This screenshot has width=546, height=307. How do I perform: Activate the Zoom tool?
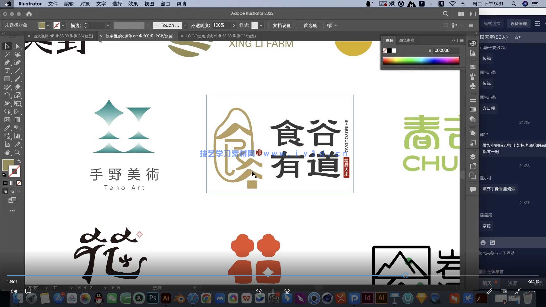17,153
